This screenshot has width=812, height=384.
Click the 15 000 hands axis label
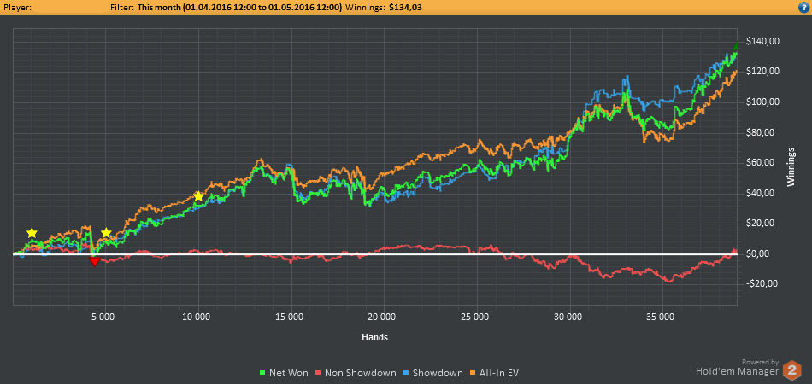point(291,317)
